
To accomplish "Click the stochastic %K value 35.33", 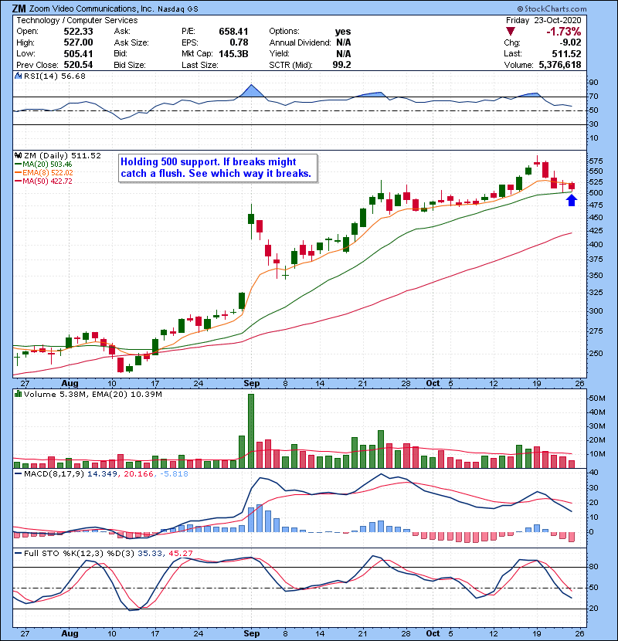I will pyautogui.click(x=150, y=554).
